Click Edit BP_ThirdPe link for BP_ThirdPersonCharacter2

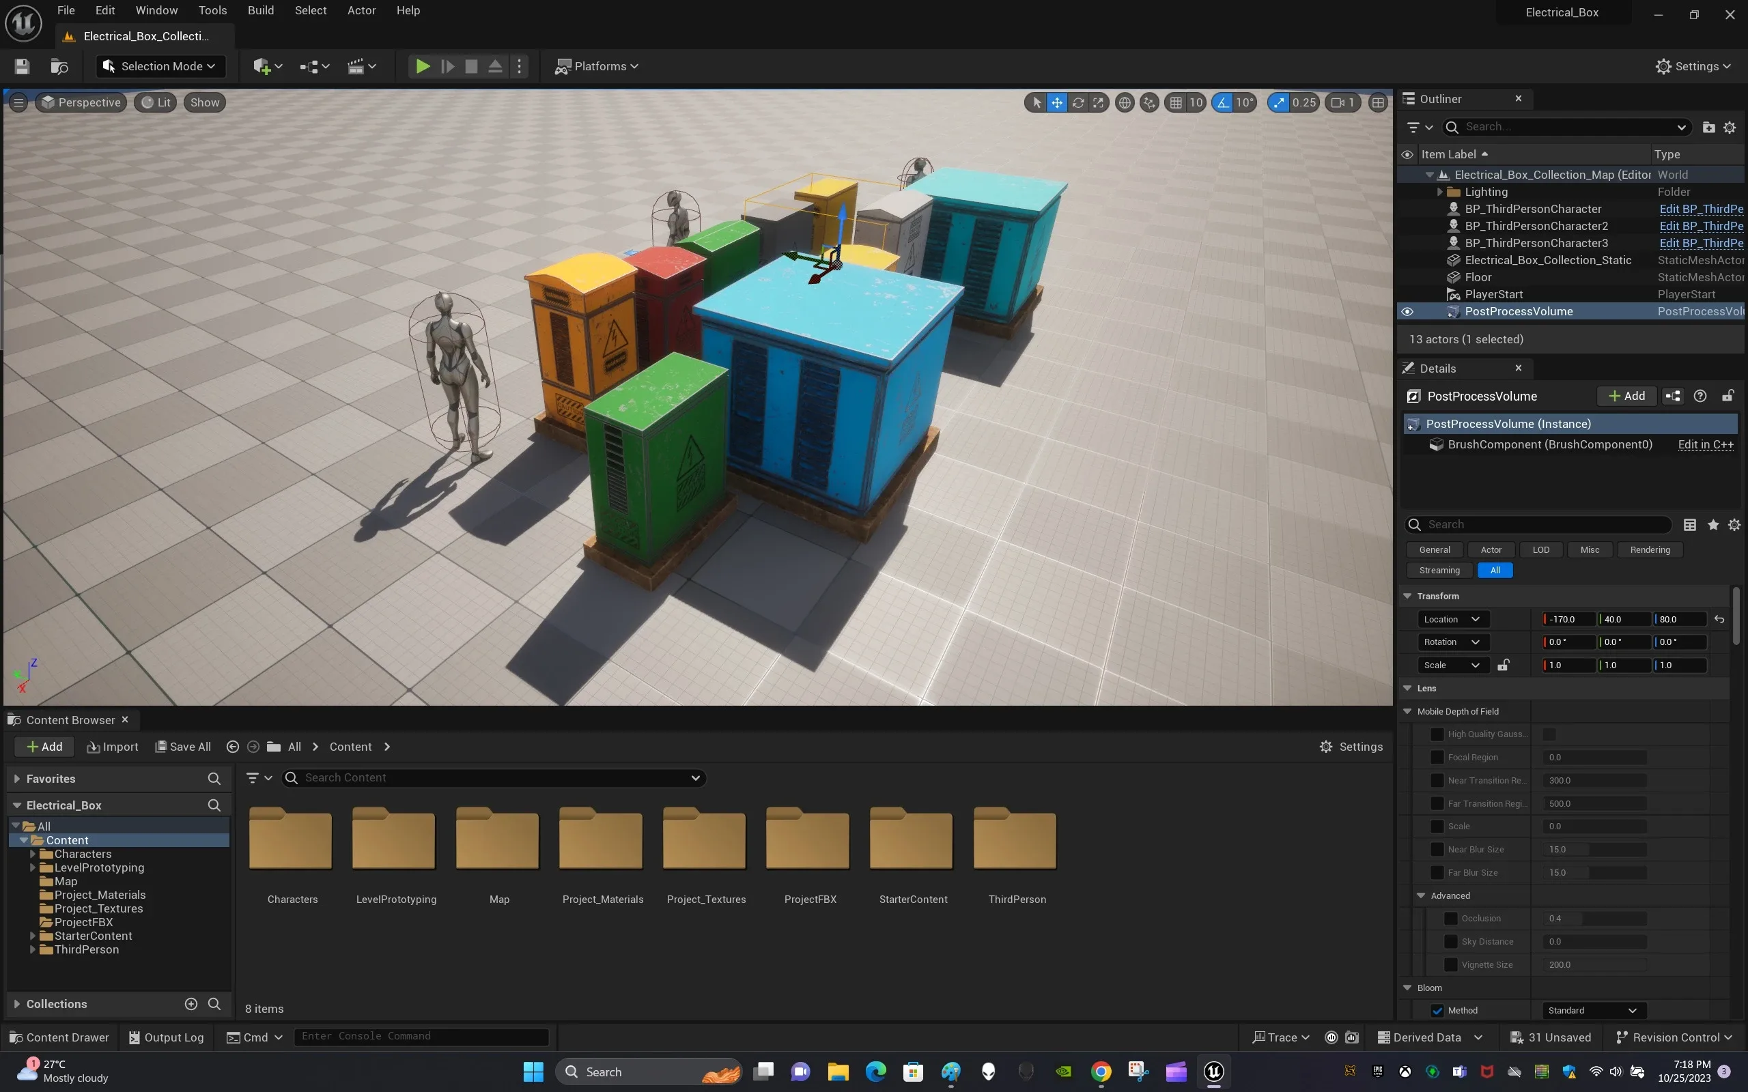tap(1701, 226)
